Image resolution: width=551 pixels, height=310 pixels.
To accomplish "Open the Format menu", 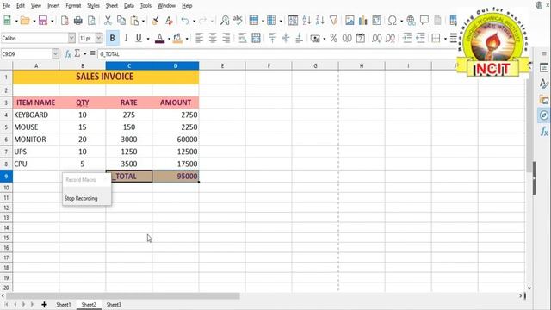I will pos(73,6).
